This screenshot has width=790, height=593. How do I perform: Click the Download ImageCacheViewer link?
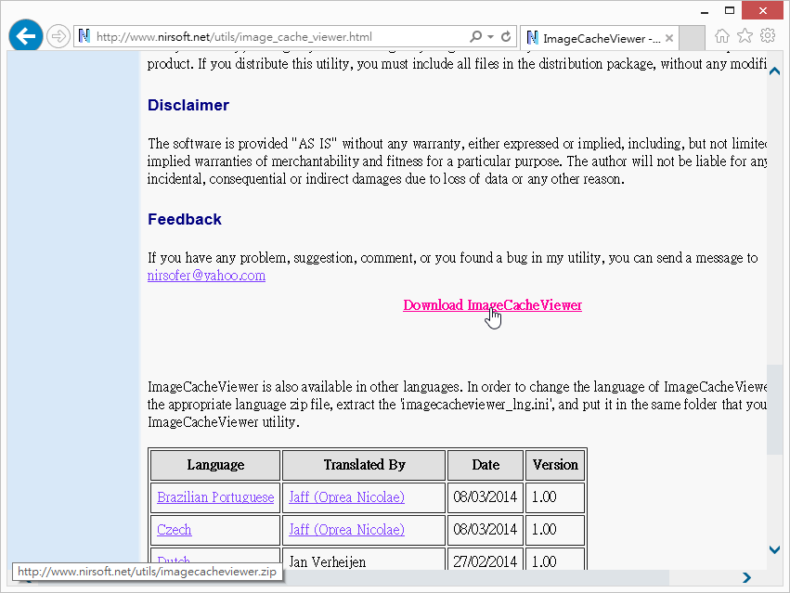492,305
